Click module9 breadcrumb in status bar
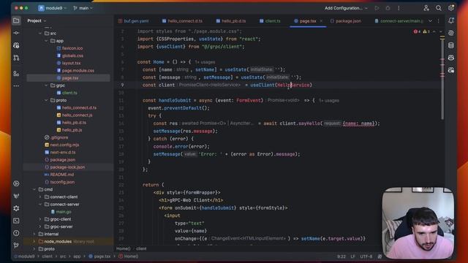468x263 pixels. tap(24, 256)
